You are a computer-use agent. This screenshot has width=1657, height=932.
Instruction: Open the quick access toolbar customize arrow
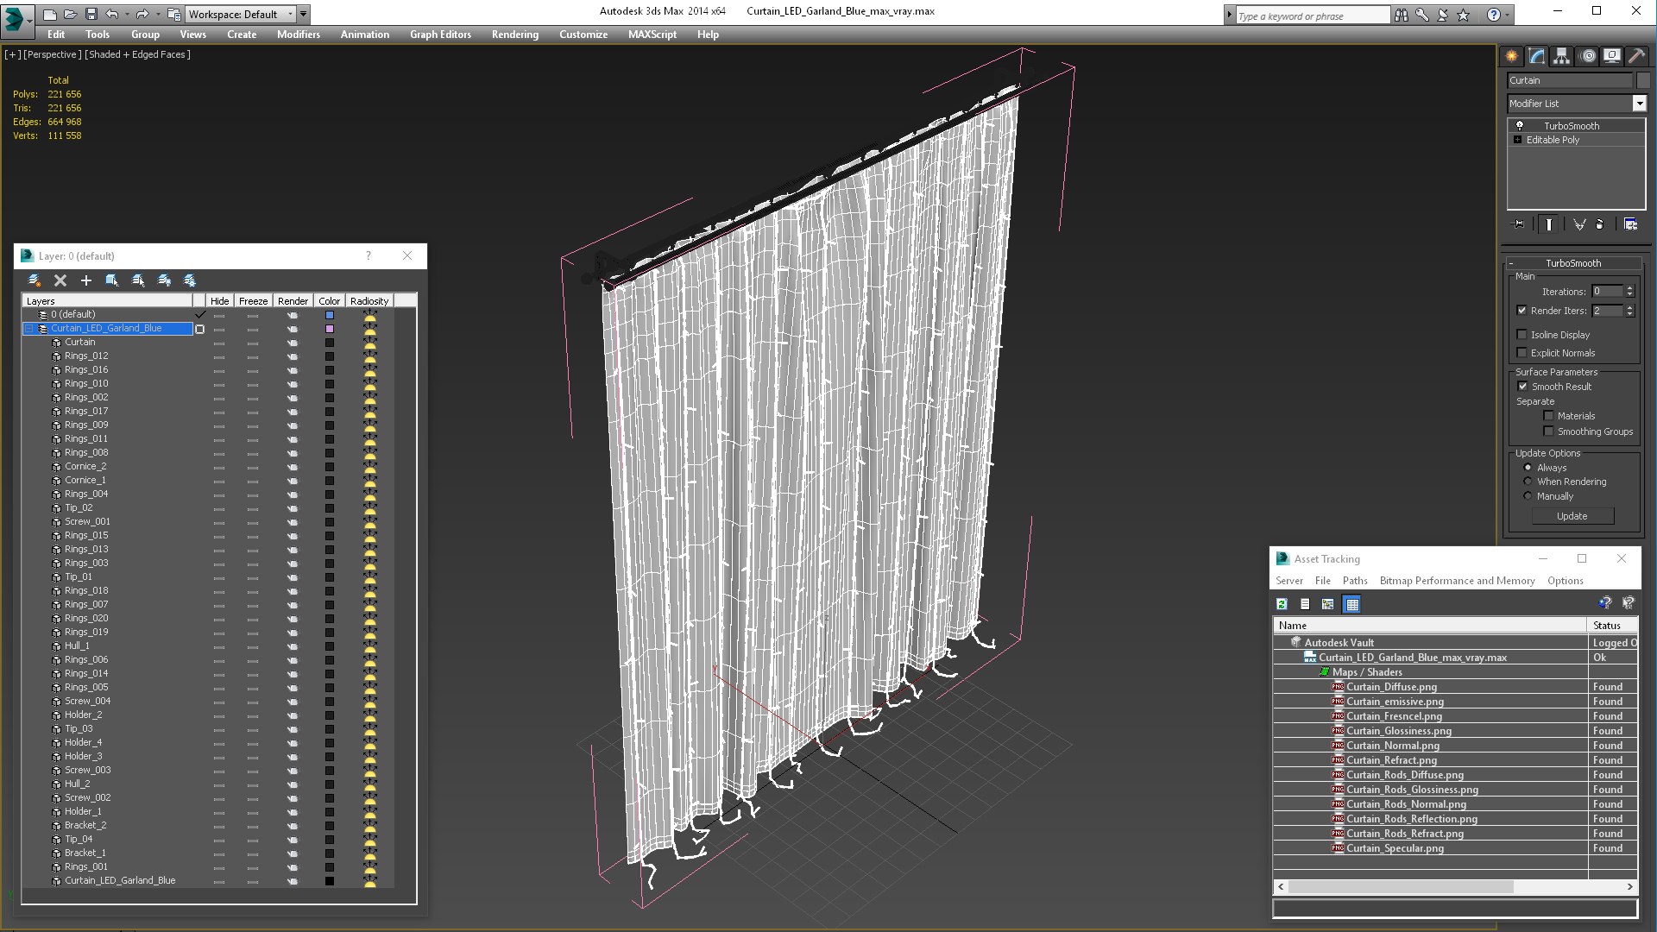point(304,15)
